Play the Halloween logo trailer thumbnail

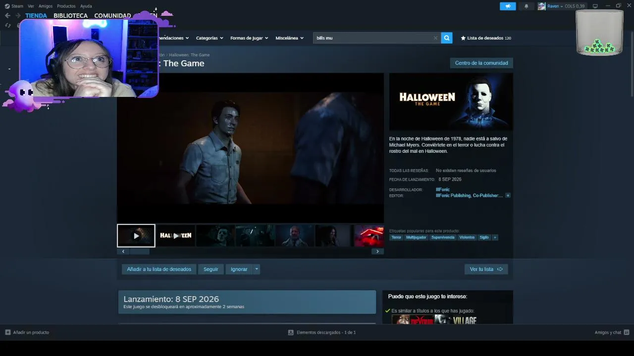point(176,236)
